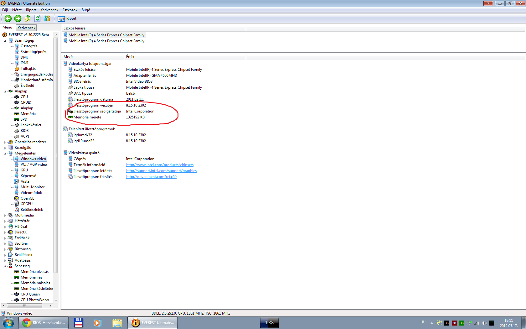This screenshot has width=526, height=329.
Task: Open the driveragent driver update link
Action: 151,177
